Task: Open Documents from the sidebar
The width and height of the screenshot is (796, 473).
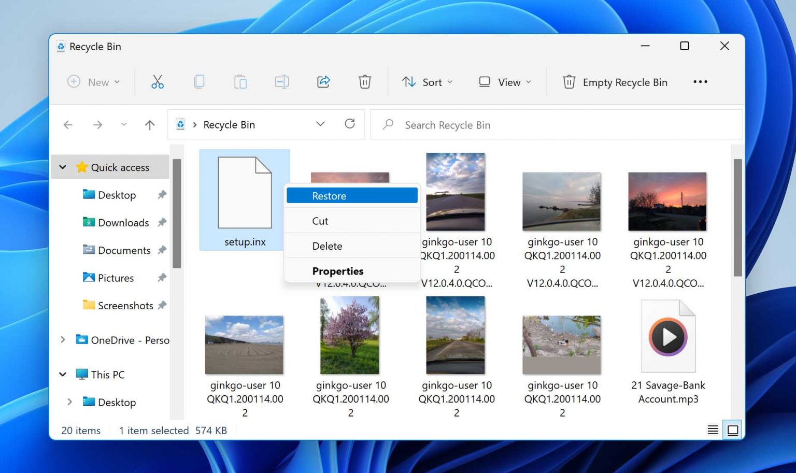Action: pyautogui.click(x=124, y=250)
